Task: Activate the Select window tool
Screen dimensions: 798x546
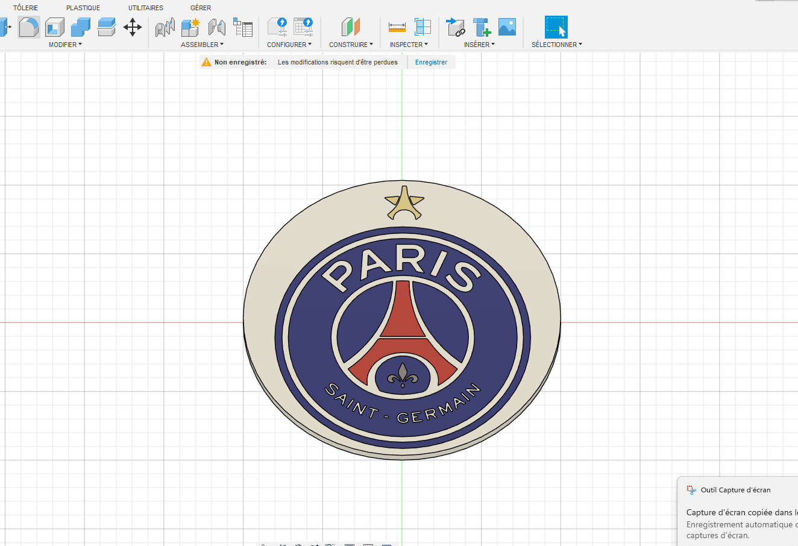Action: (x=556, y=27)
